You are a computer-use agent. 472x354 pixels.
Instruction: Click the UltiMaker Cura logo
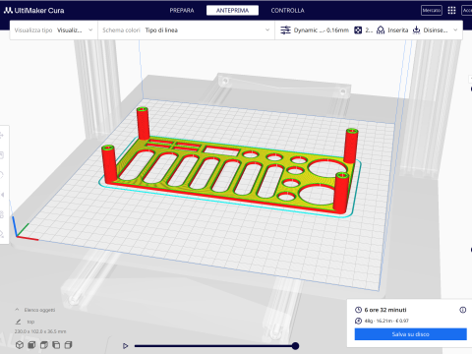(33, 11)
